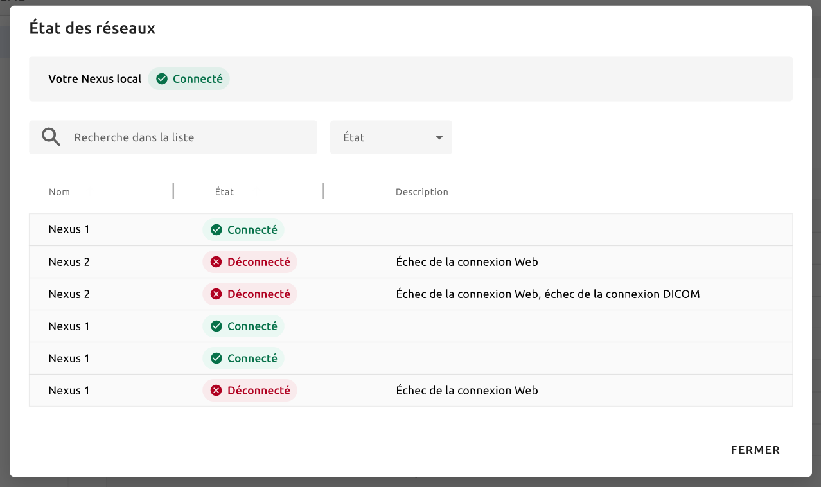Click the "État des réseaux" dialog title
This screenshot has height=487, width=821.
pos(93,28)
